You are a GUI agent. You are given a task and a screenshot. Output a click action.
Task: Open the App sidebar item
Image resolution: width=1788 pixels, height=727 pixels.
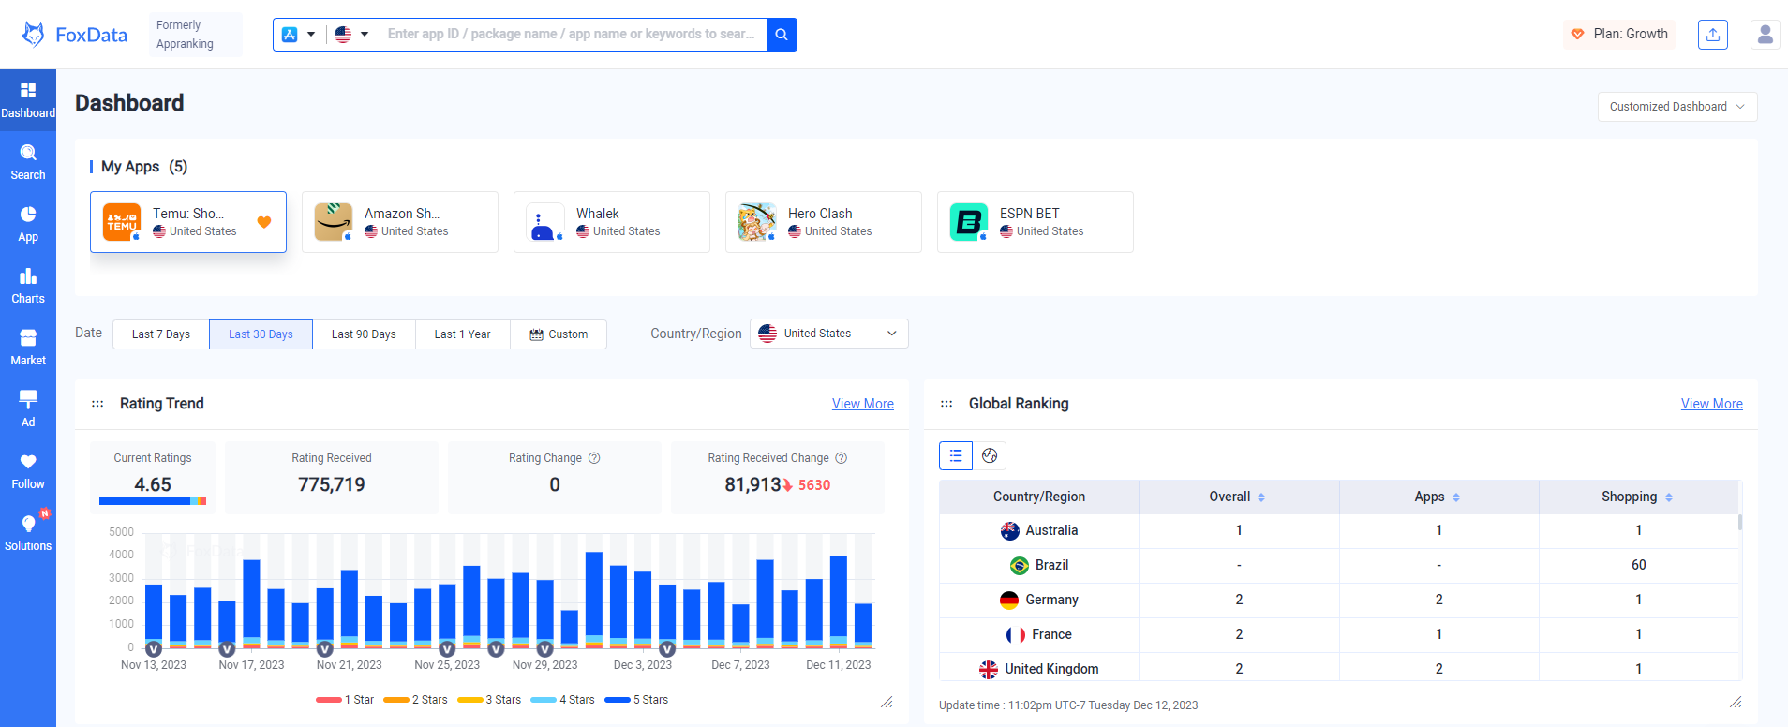[x=28, y=224]
